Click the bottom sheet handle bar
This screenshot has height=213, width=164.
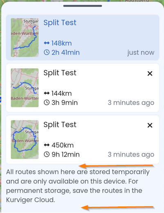pyautogui.click(x=82, y=6)
